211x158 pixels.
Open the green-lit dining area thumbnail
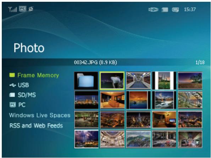click(x=87, y=120)
